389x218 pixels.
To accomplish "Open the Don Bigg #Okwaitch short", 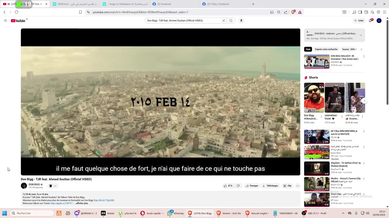I will (314, 97).
